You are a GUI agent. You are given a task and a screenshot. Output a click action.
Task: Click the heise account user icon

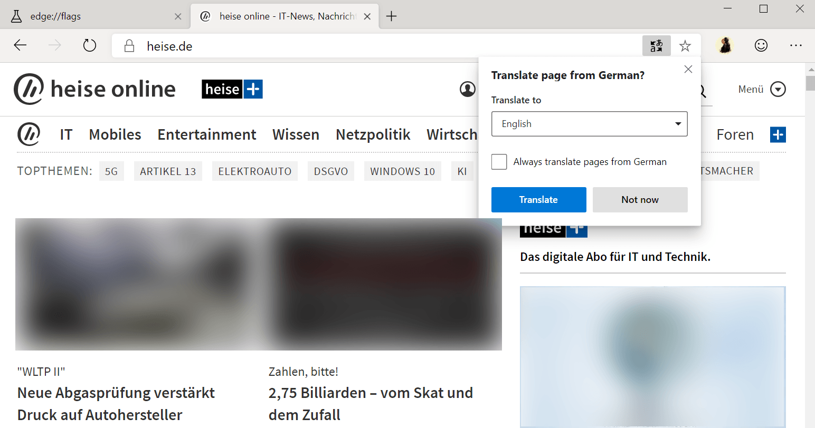click(467, 89)
